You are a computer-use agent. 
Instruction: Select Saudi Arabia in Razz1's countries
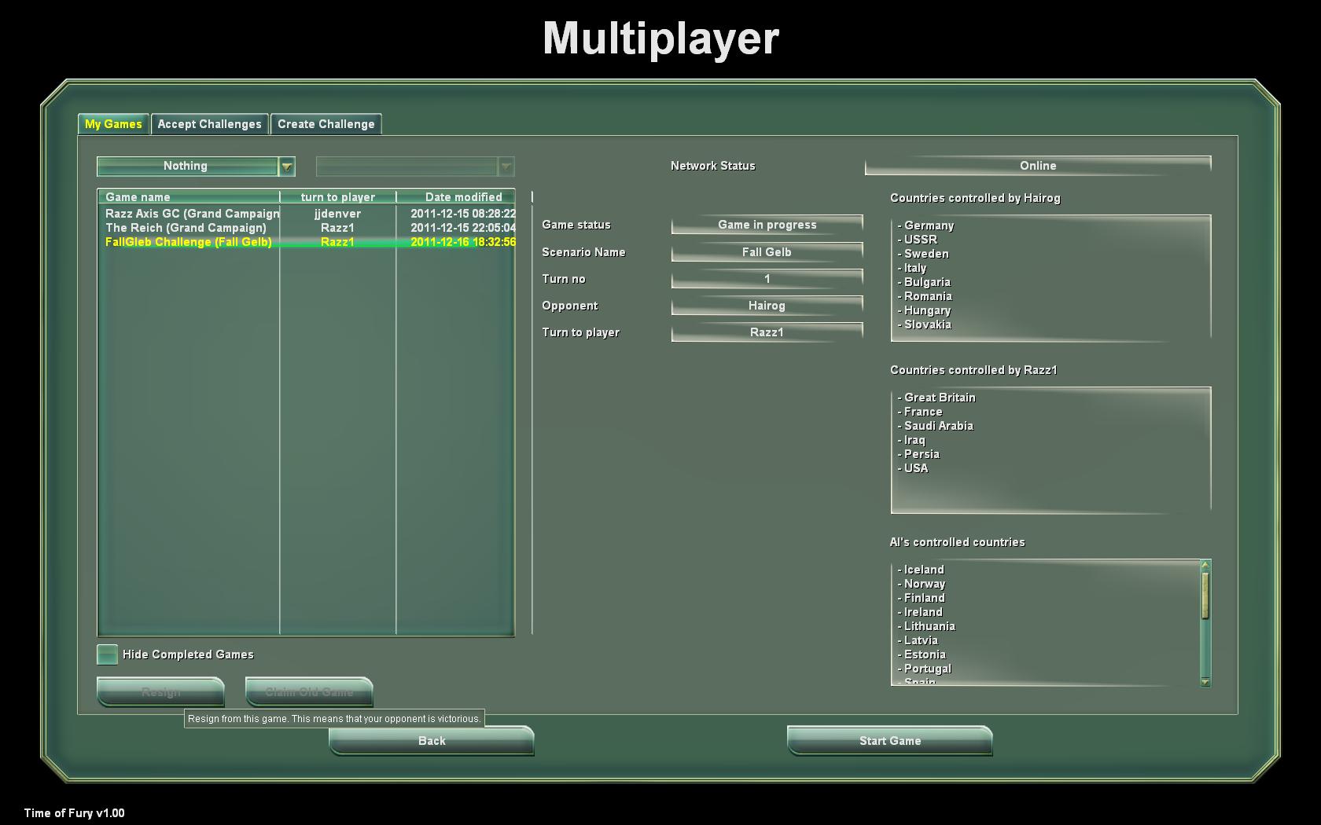(x=935, y=426)
